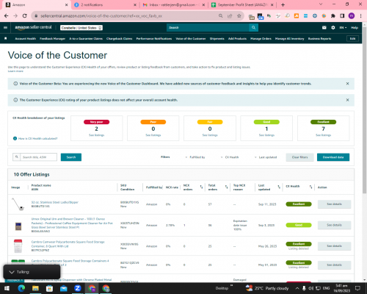
Task: See details for the Stainless Steel Ladle
Action: coord(334,204)
